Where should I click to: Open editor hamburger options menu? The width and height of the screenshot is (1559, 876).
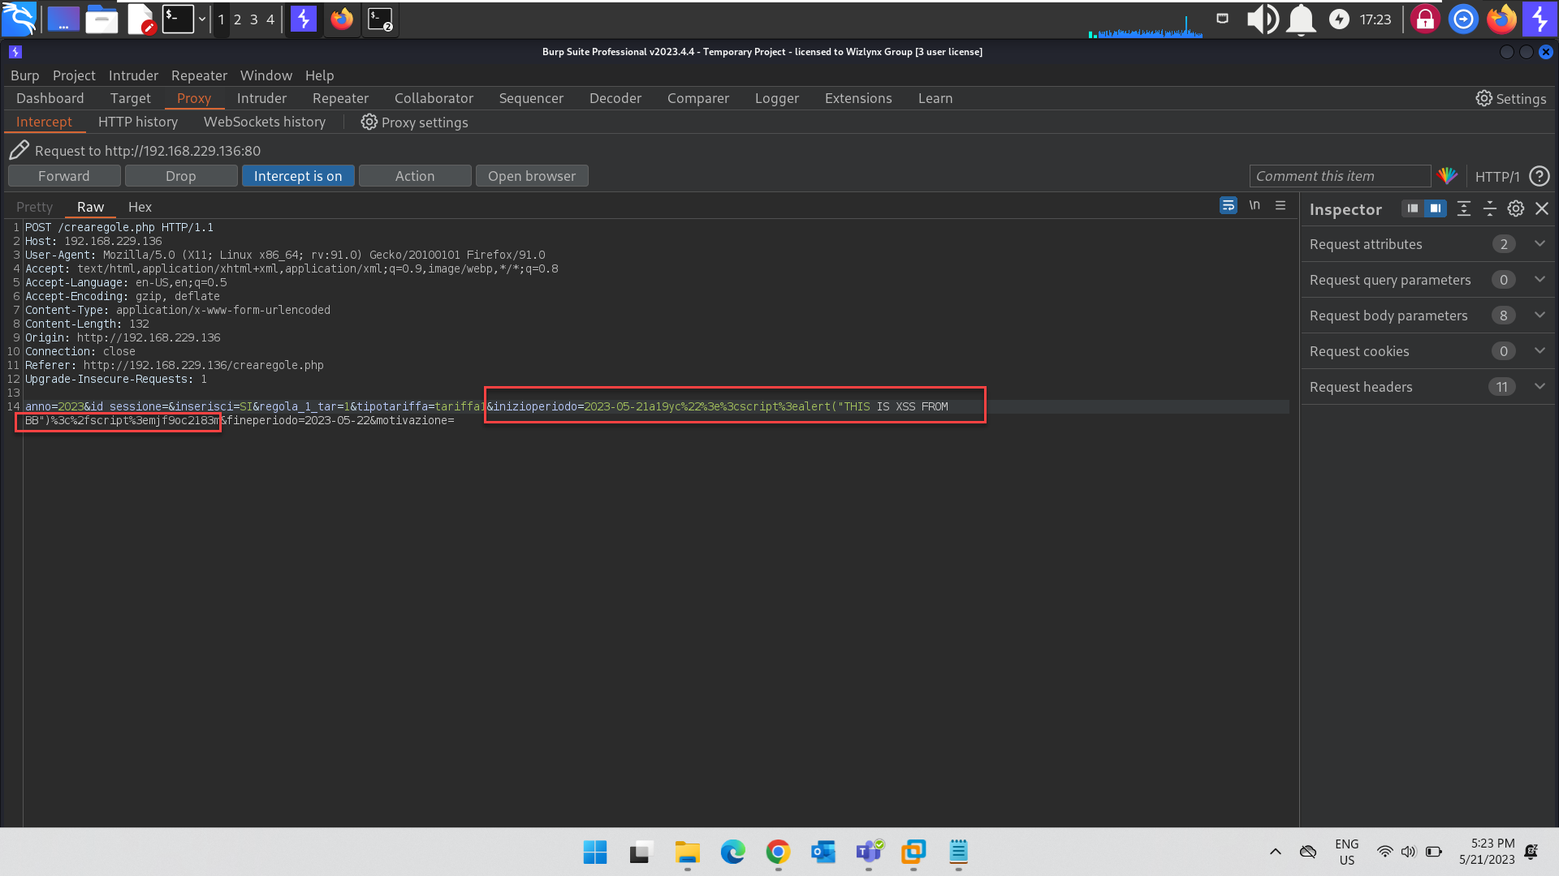1280,205
